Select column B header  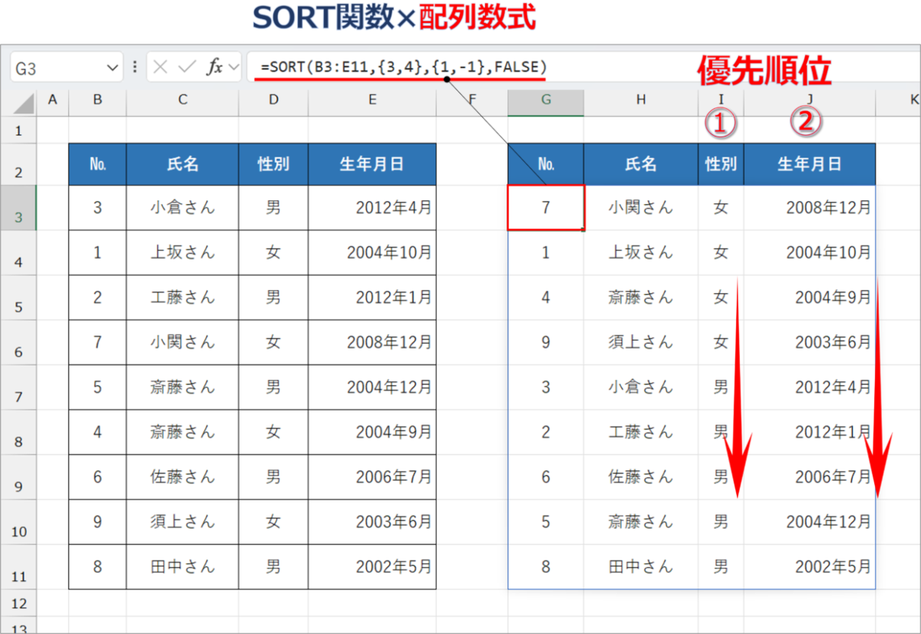[97, 100]
